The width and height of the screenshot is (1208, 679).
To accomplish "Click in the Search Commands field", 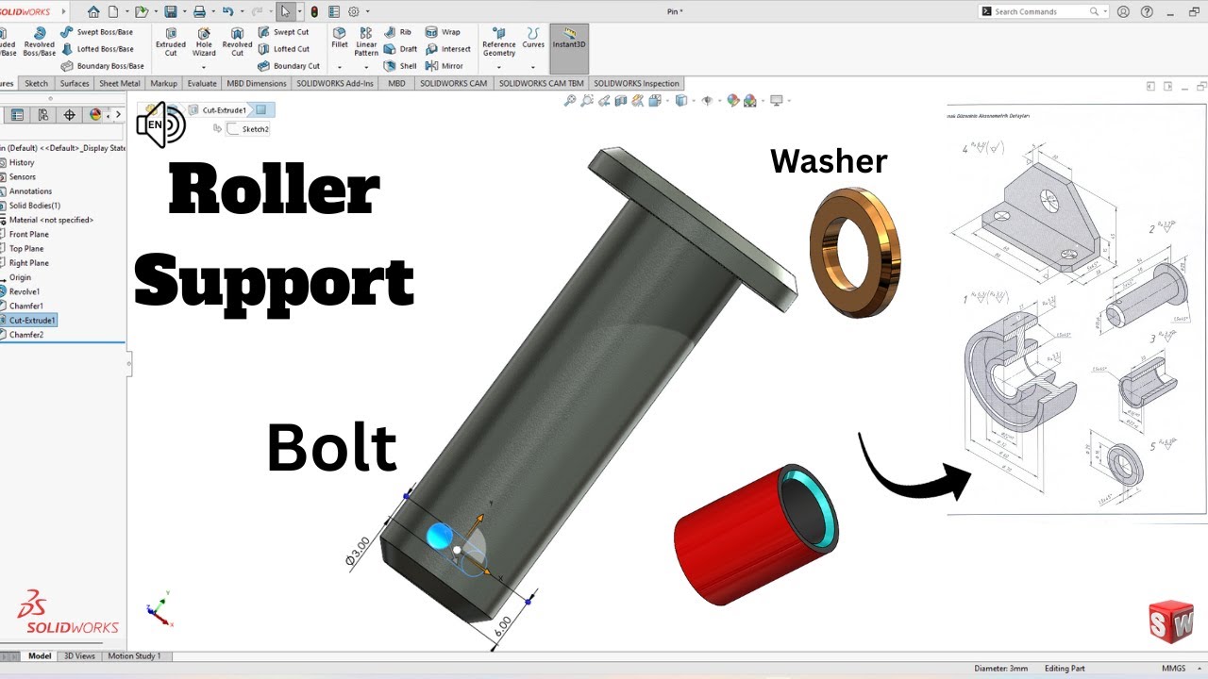I will click(1042, 12).
